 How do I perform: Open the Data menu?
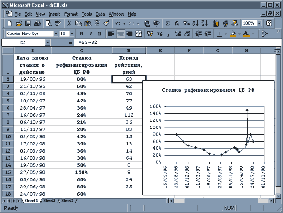coord(100,14)
